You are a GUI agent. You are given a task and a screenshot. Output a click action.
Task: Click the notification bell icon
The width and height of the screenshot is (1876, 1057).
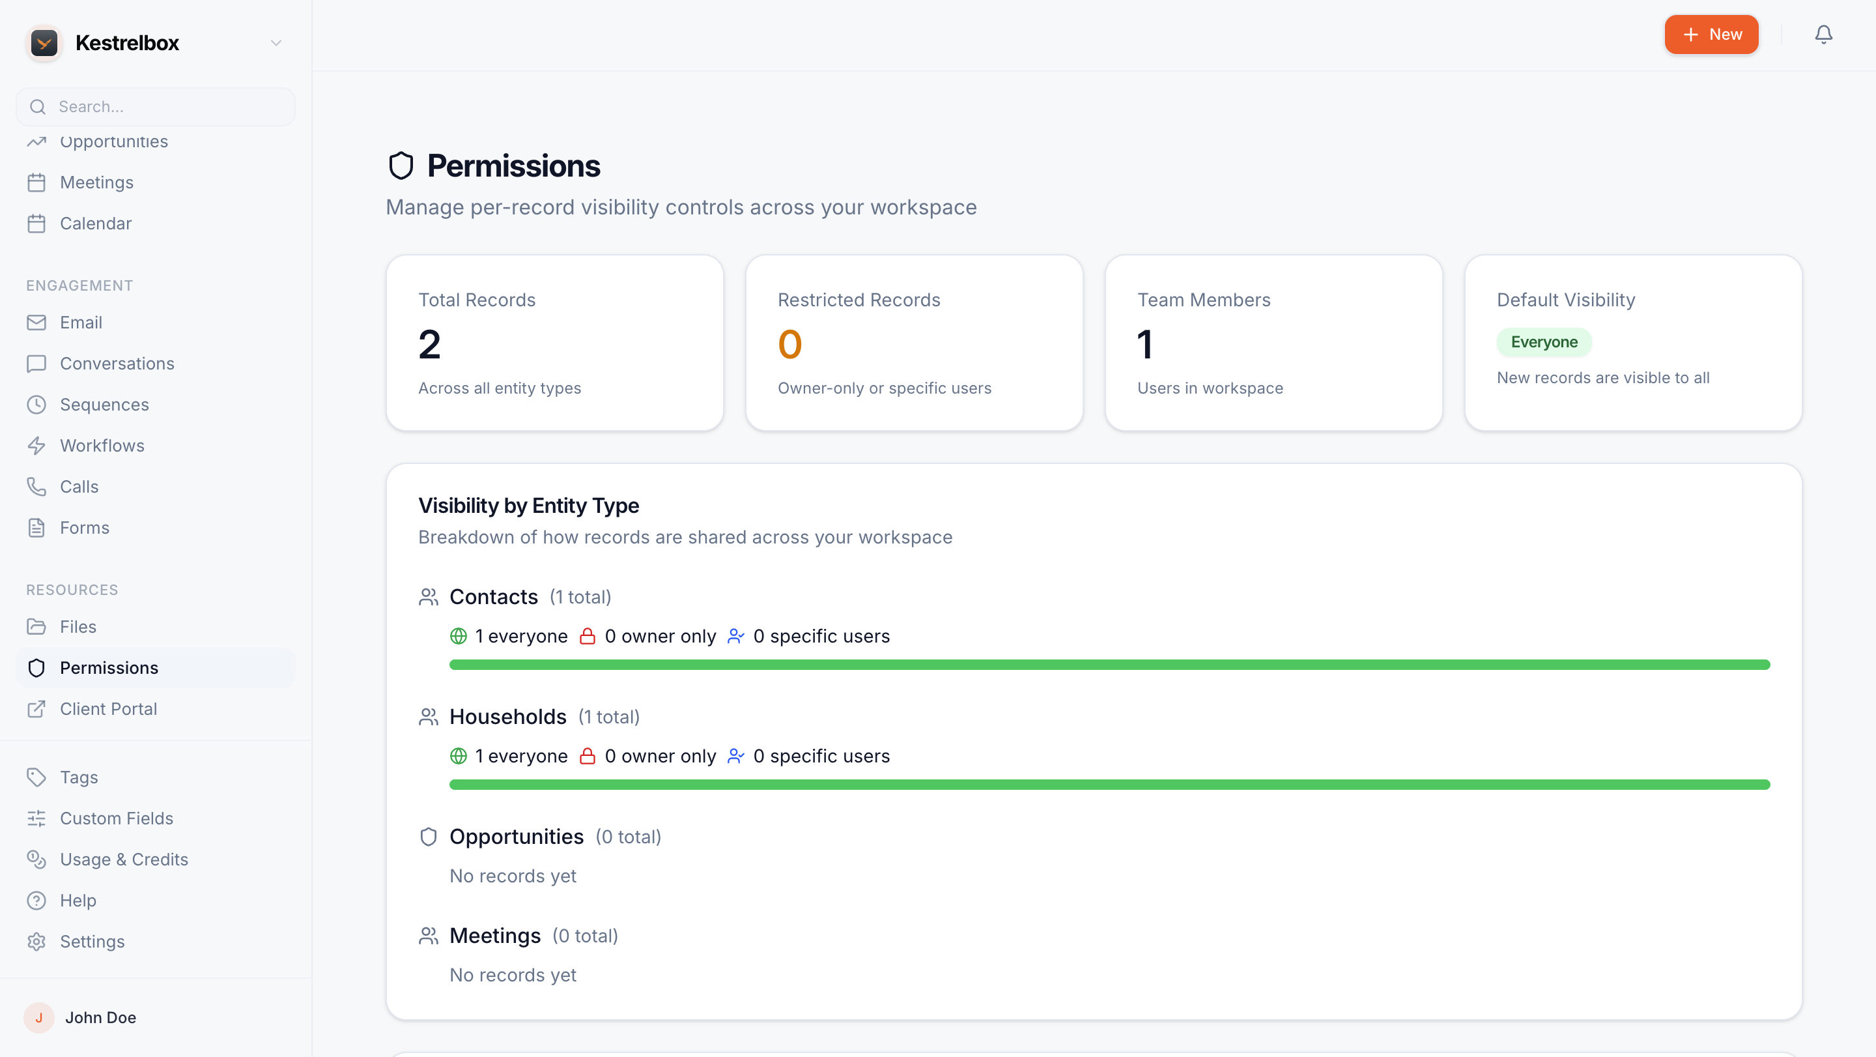(x=1823, y=35)
